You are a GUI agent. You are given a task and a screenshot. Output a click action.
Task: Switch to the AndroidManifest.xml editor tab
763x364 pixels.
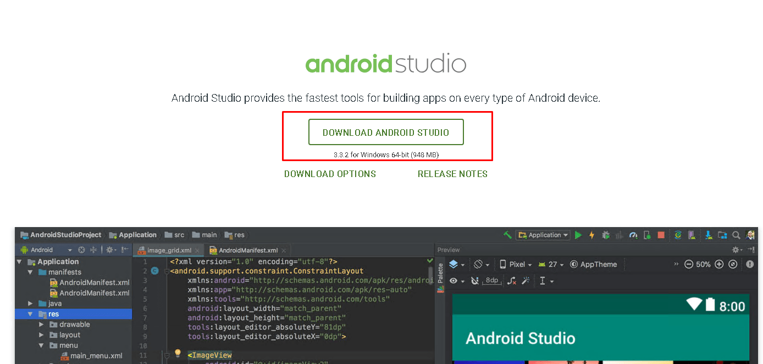coord(248,250)
